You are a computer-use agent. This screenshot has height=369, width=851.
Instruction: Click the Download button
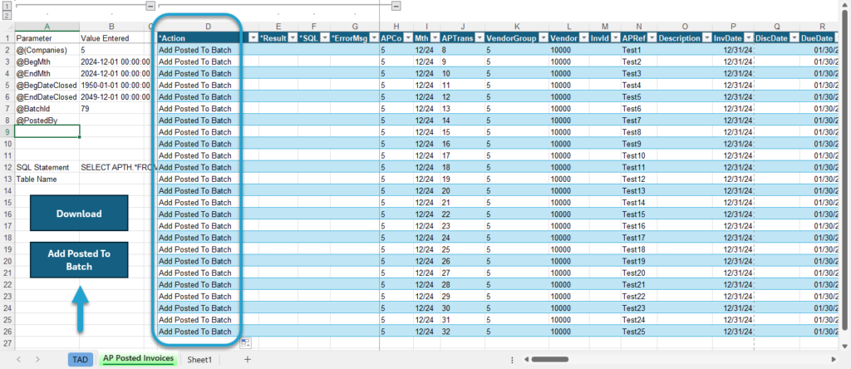[79, 214]
